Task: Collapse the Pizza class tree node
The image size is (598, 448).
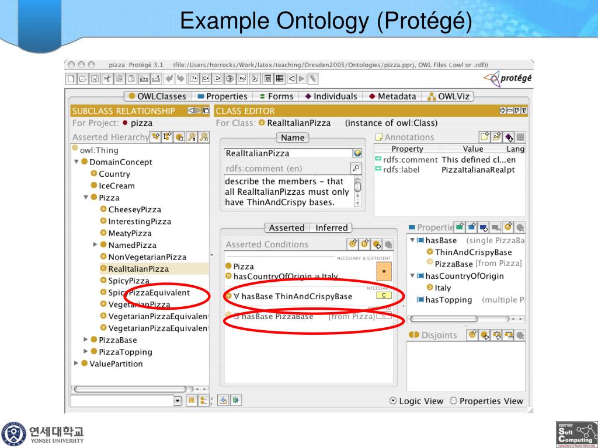Action: [x=86, y=197]
